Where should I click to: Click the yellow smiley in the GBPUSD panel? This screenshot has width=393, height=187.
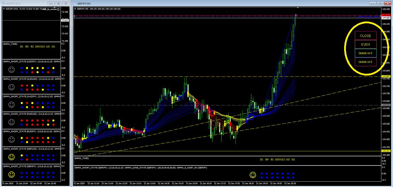click(x=11, y=157)
